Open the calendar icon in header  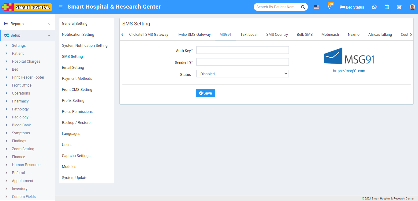click(387, 7)
